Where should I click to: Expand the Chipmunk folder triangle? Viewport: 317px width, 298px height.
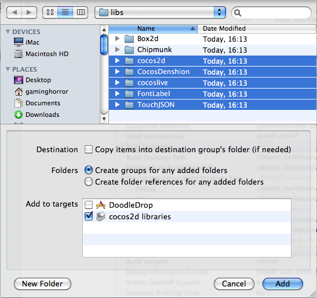(117, 49)
